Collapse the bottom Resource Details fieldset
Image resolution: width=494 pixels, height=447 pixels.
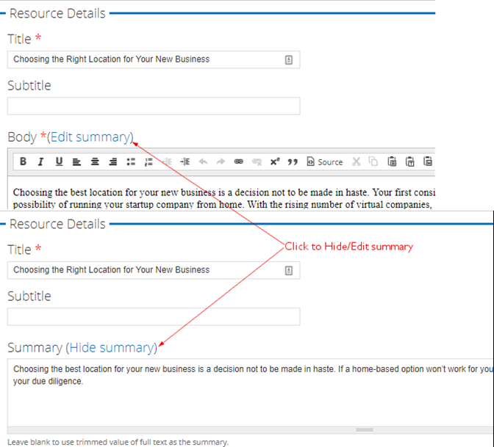click(57, 224)
